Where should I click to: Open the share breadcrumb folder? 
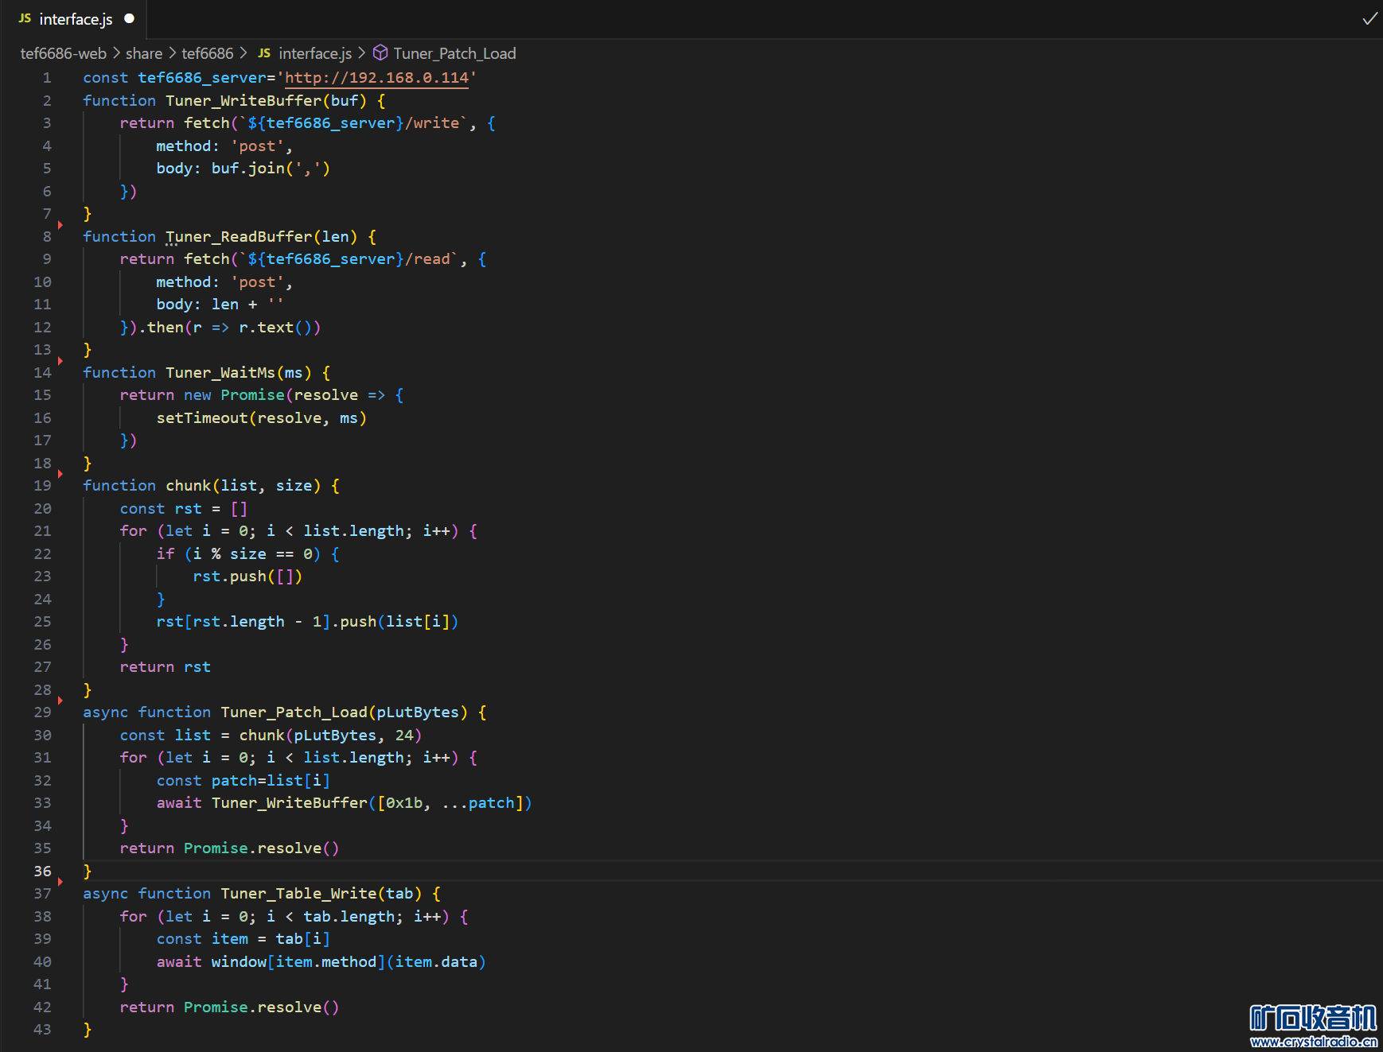tap(144, 53)
